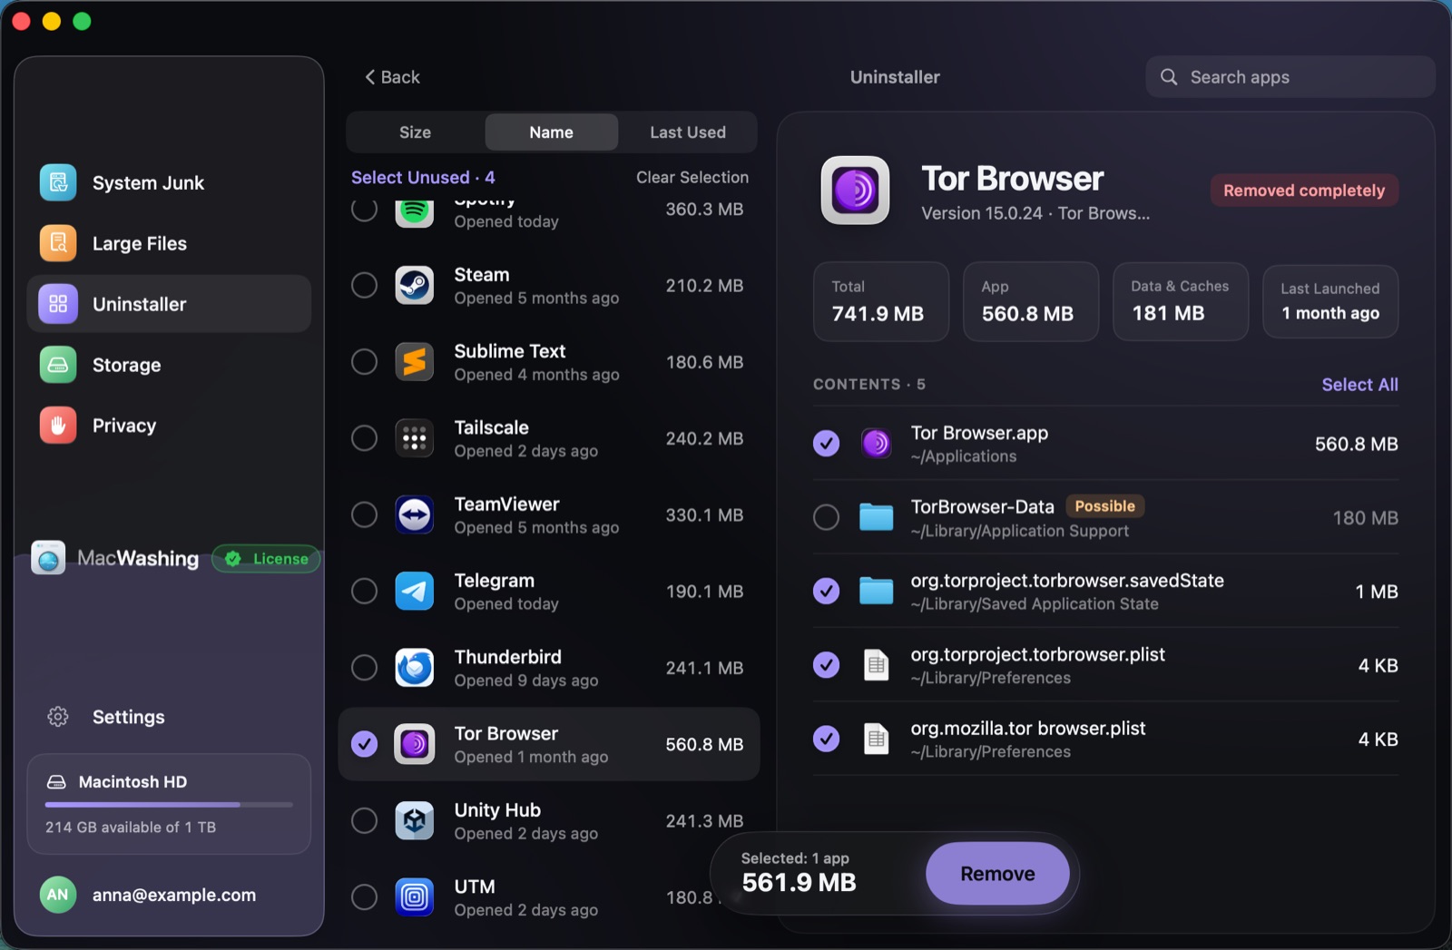1452x950 pixels.
Task: Click the anna@example.com account label
Action: (x=174, y=895)
